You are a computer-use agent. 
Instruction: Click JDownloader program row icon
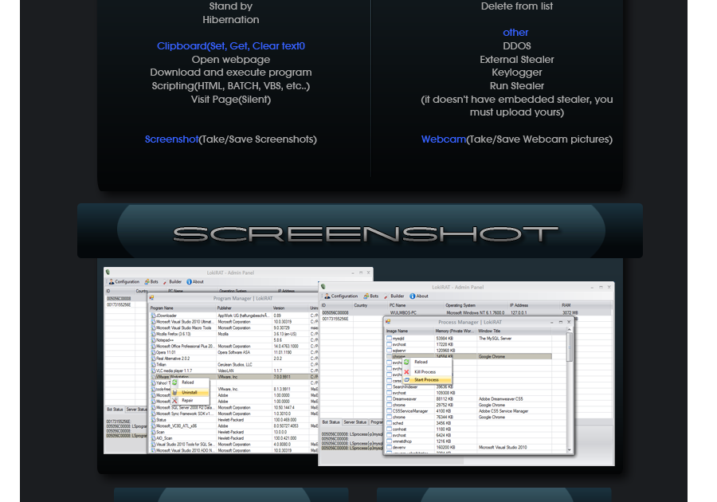point(154,316)
